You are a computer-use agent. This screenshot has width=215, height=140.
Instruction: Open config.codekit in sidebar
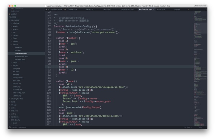point(18,77)
